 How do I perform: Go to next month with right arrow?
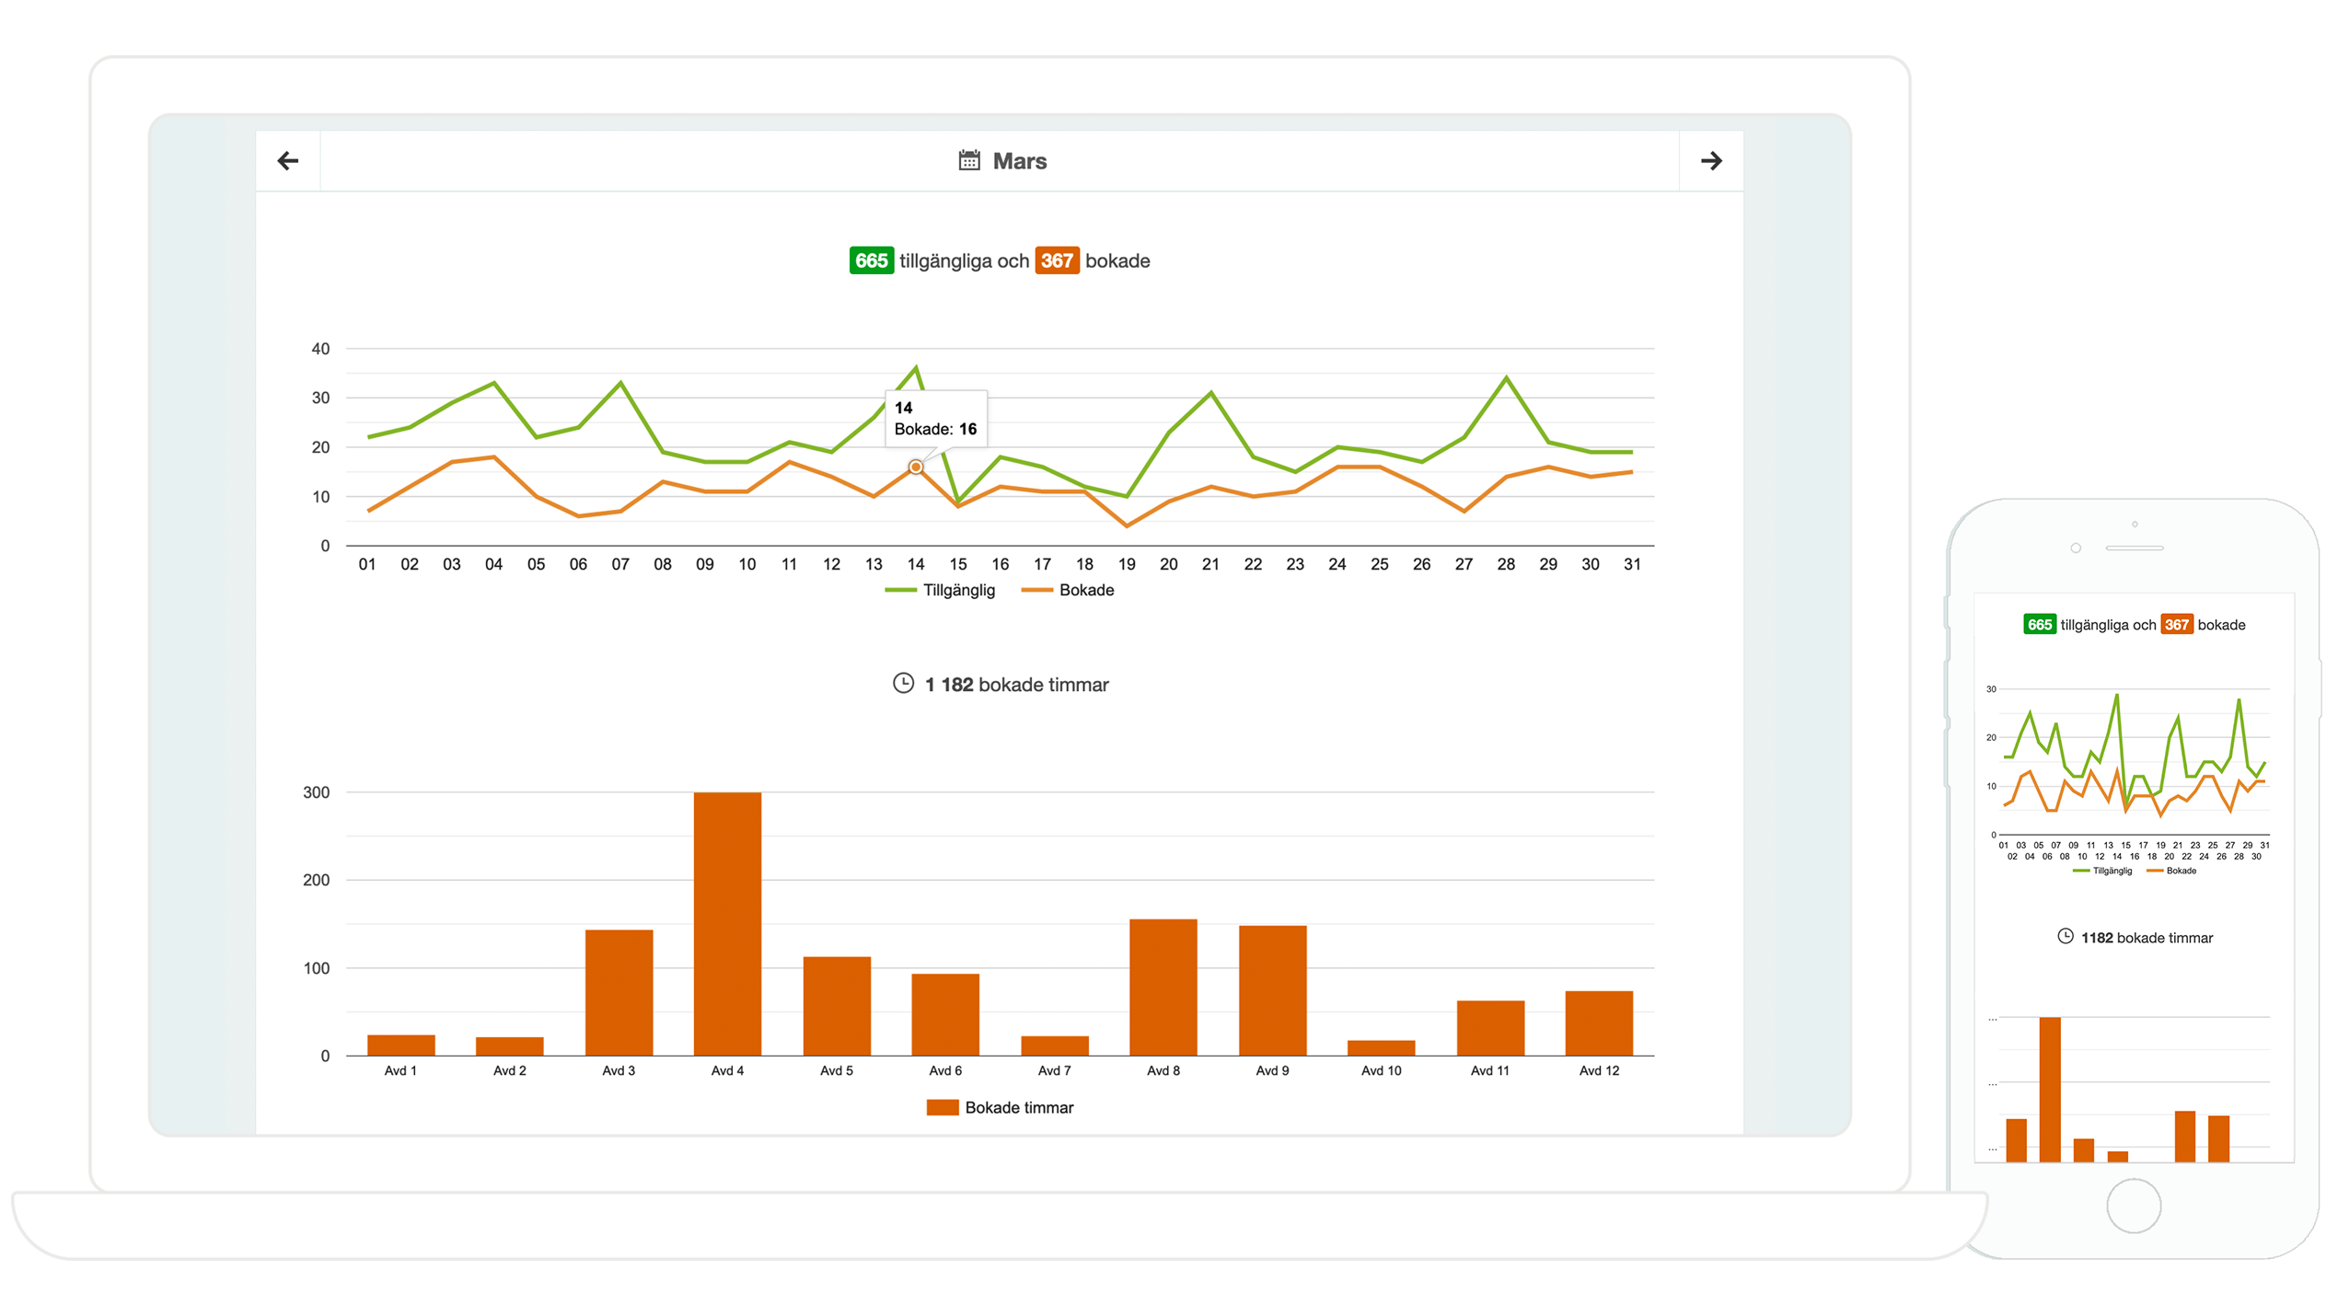tap(1711, 161)
